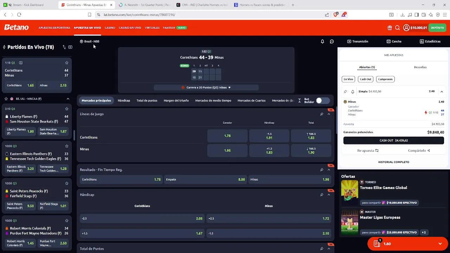Screen dimensions: 450x253
Task: Bookmark this page in the browser
Action: (x=89, y=15)
